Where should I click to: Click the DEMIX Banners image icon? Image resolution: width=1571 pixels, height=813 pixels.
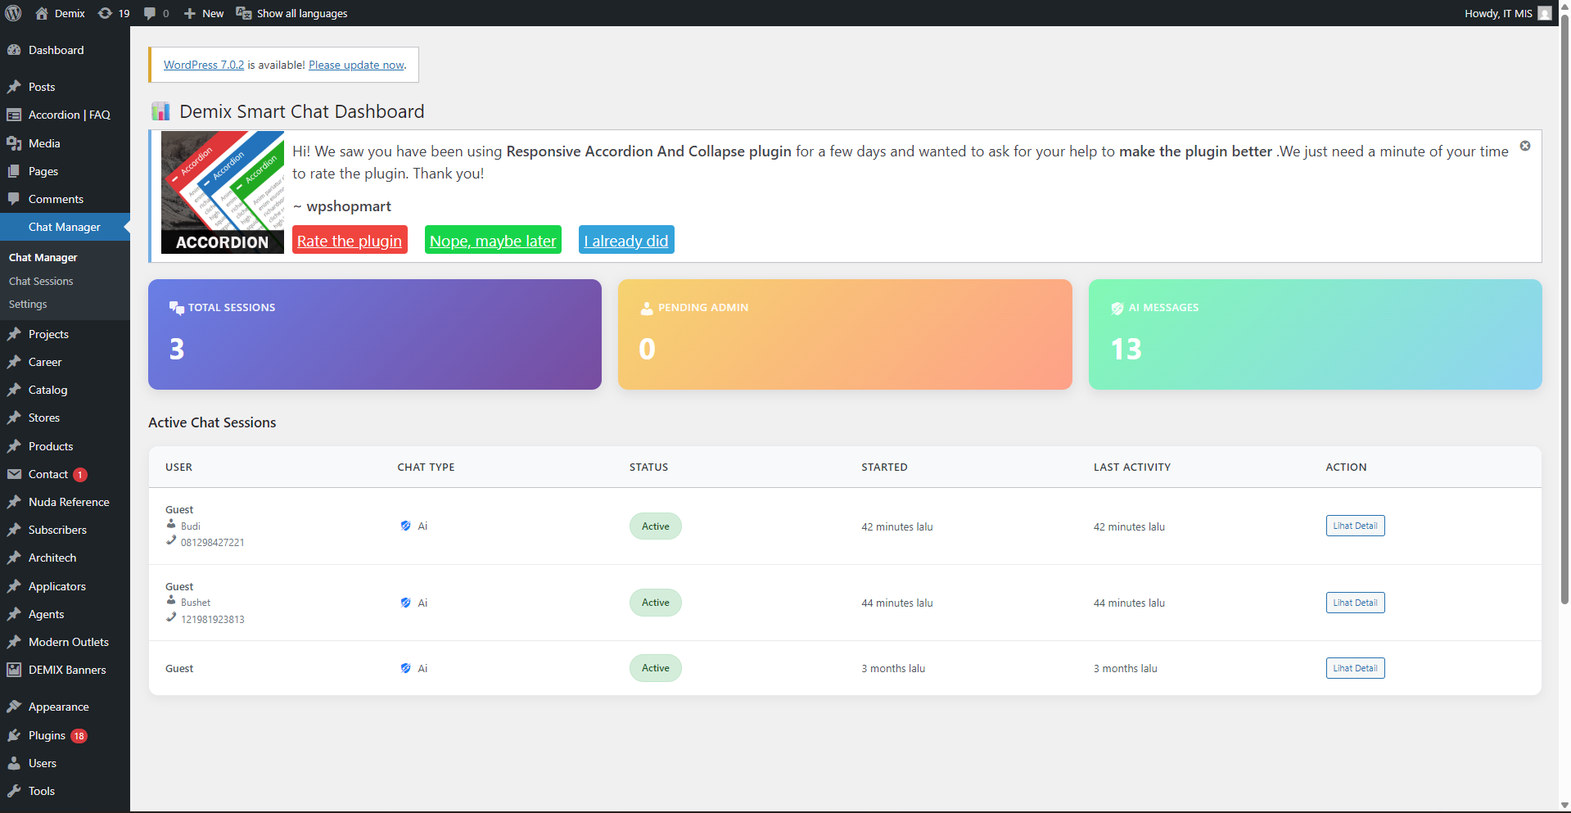pyautogui.click(x=14, y=670)
